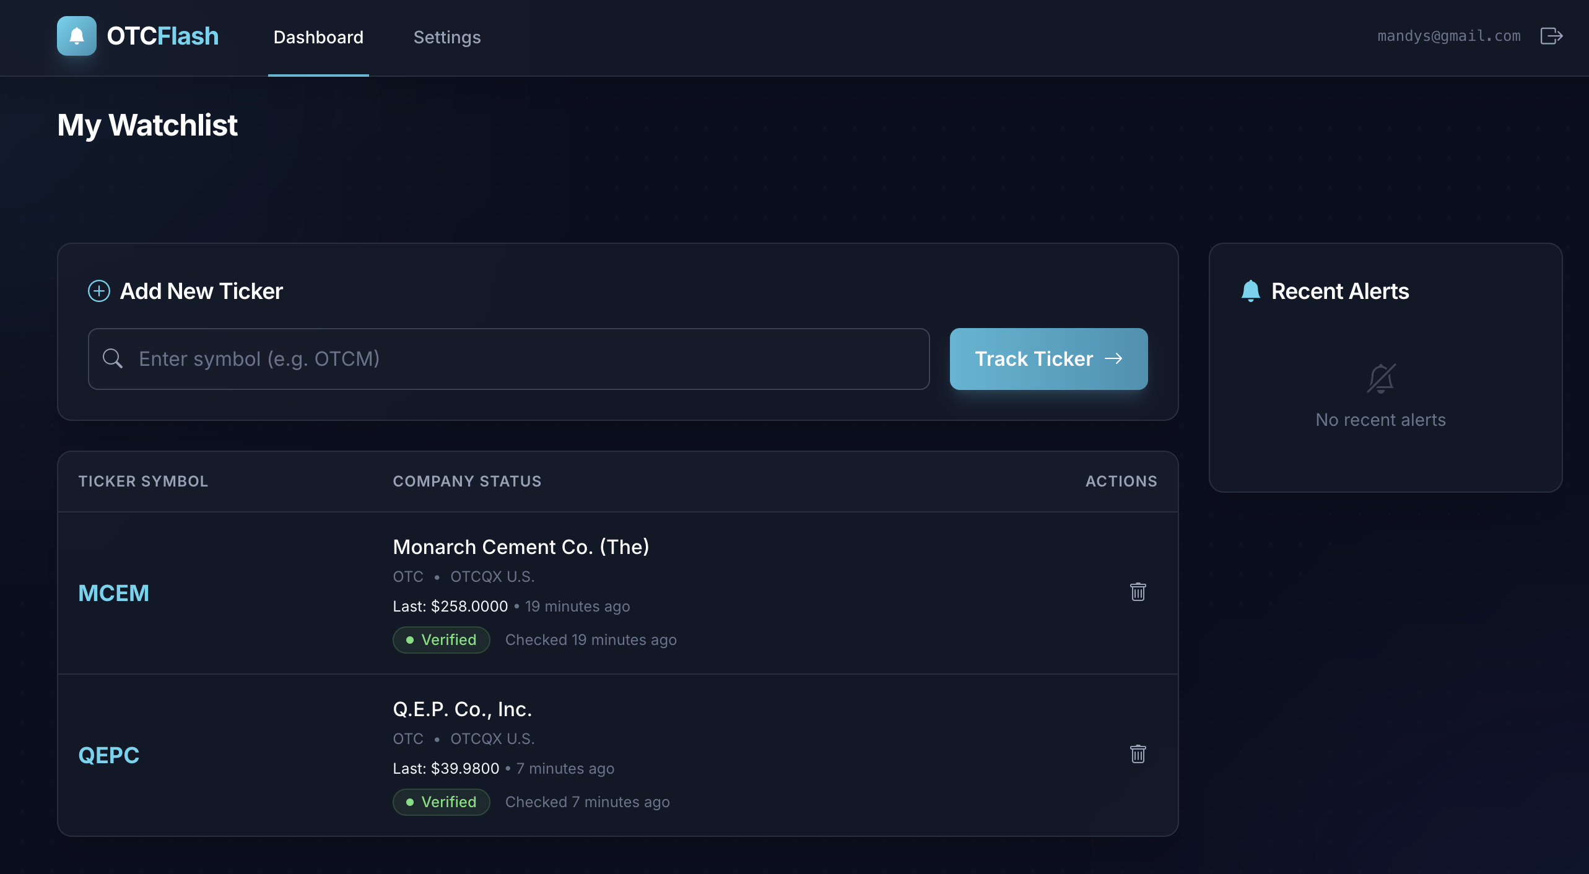Click the OTCFlash bell logo icon

pos(76,36)
